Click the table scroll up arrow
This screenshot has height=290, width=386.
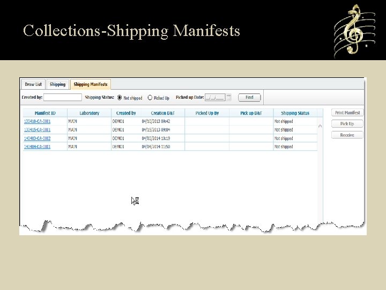pyautogui.click(x=320, y=126)
